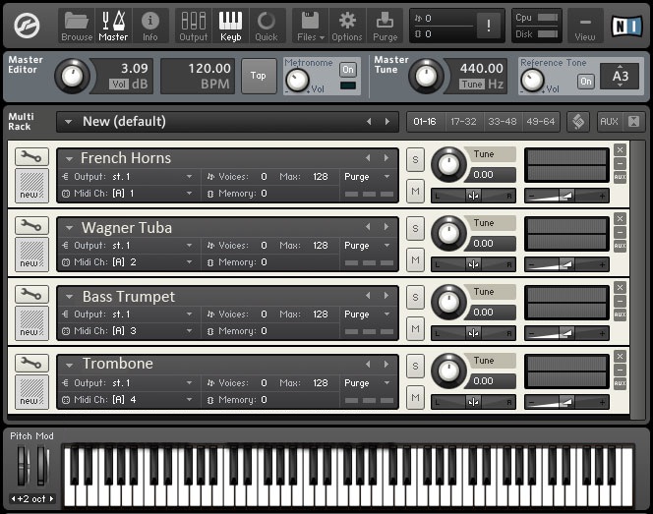653x514 pixels.
Task: Mute the Bass Trumpet instrument
Action: click(415, 328)
